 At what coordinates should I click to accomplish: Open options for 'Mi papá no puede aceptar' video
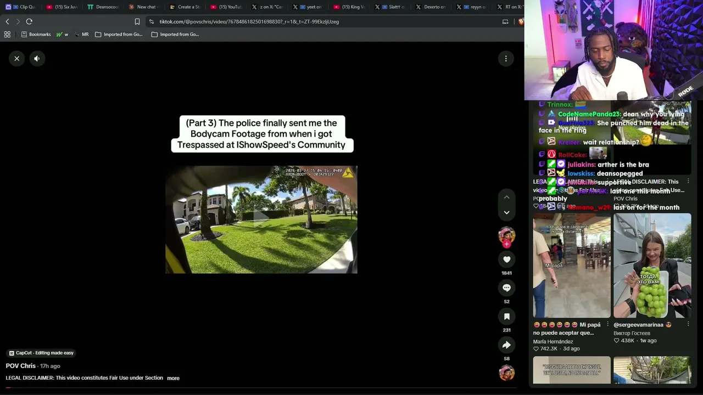(607, 325)
